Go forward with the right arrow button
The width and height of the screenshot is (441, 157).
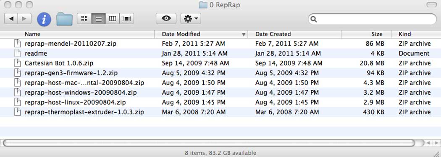pyautogui.click(x=24, y=19)
